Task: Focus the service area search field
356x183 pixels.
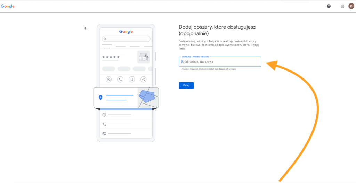Action: [220, 62]
